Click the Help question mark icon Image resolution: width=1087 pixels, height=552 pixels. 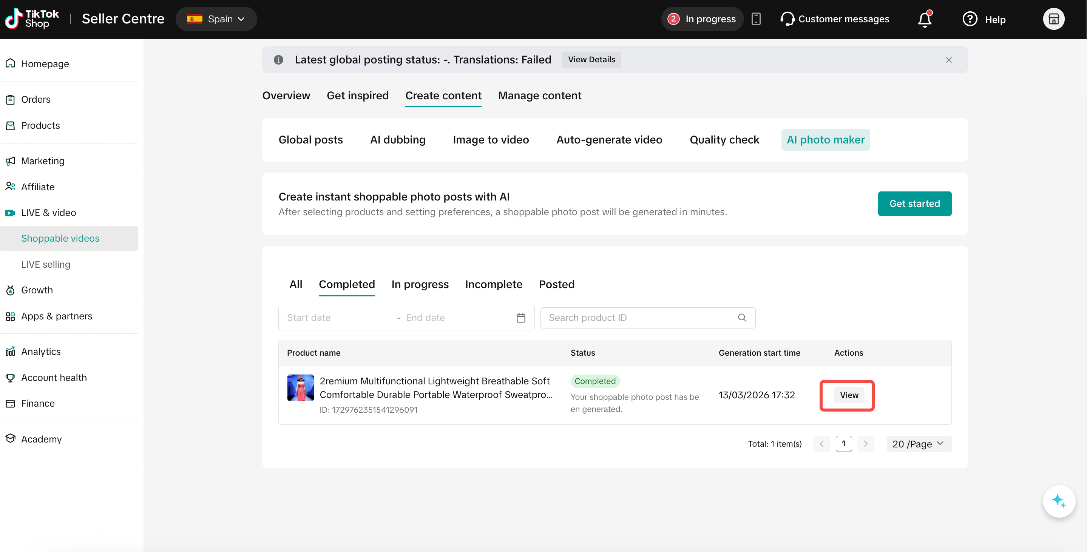(970, 19)
